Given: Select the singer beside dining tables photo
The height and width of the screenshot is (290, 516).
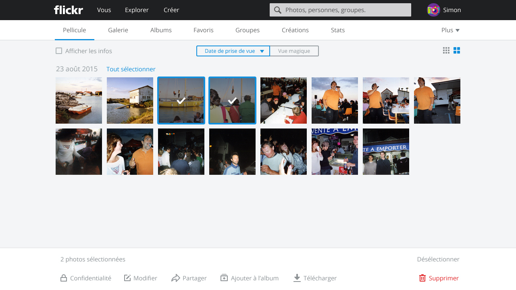Looking at the screenshot, I should pos(386,100).
